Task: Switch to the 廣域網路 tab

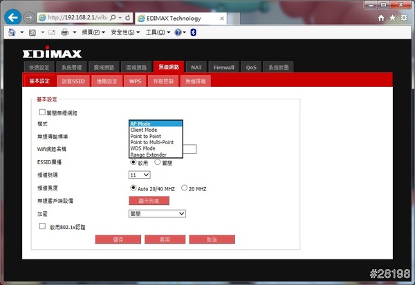Action: [104, 68]
